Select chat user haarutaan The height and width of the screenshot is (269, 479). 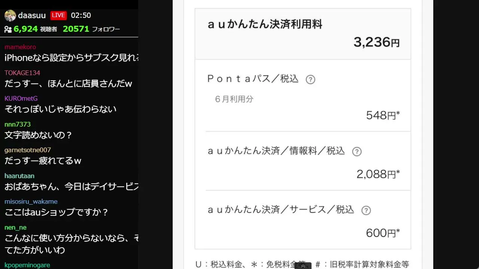19,176
